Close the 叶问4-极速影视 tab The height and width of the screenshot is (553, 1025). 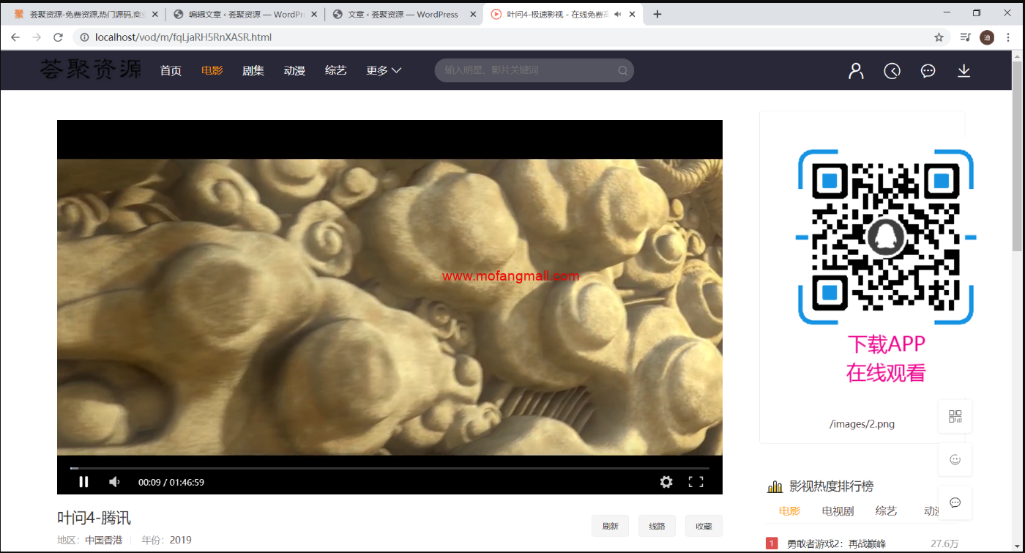point(632,14)
